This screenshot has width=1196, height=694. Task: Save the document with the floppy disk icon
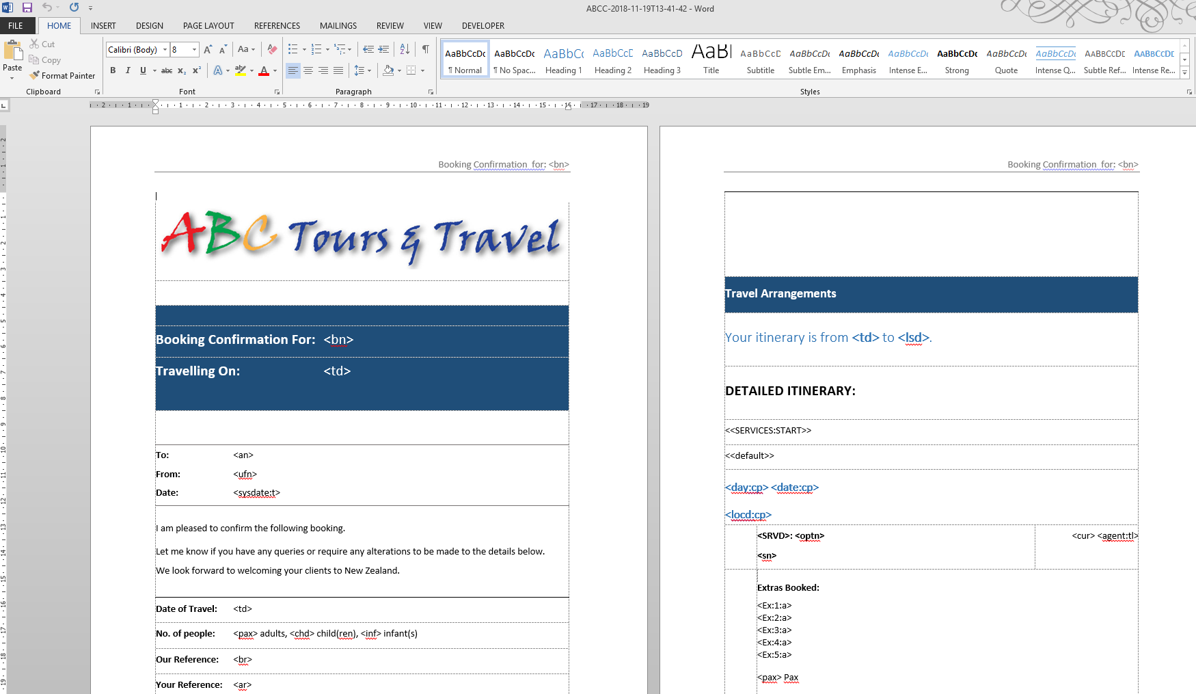pyautogui.click(x=27, y=8)
